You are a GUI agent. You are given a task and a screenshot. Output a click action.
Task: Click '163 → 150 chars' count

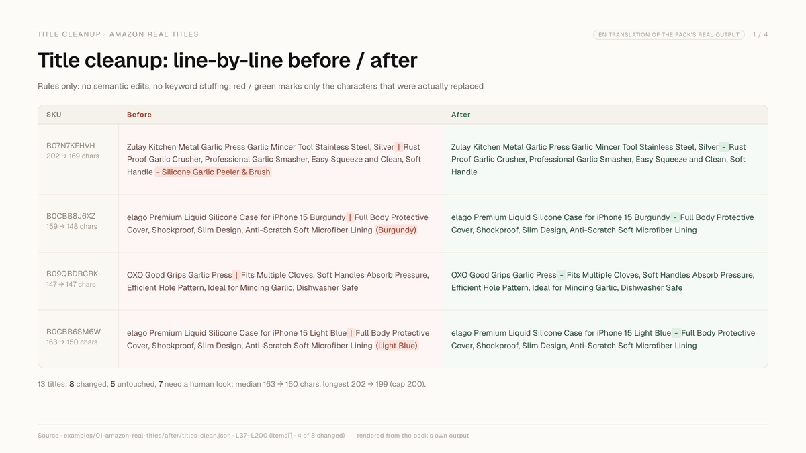click(72, 342)
